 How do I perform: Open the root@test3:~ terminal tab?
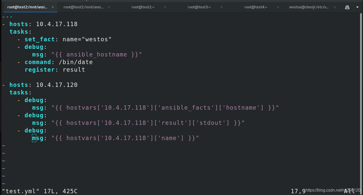[x=199, y=7]
